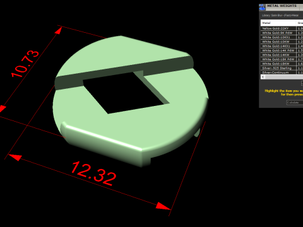Image resolution: width=303 pixels, height=227 pixels.
Task: Click the 10.73 dimension label
Action: [25, 64]
